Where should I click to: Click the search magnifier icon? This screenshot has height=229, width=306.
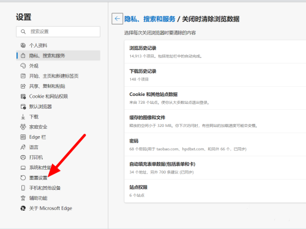click(x=23, y=32)
